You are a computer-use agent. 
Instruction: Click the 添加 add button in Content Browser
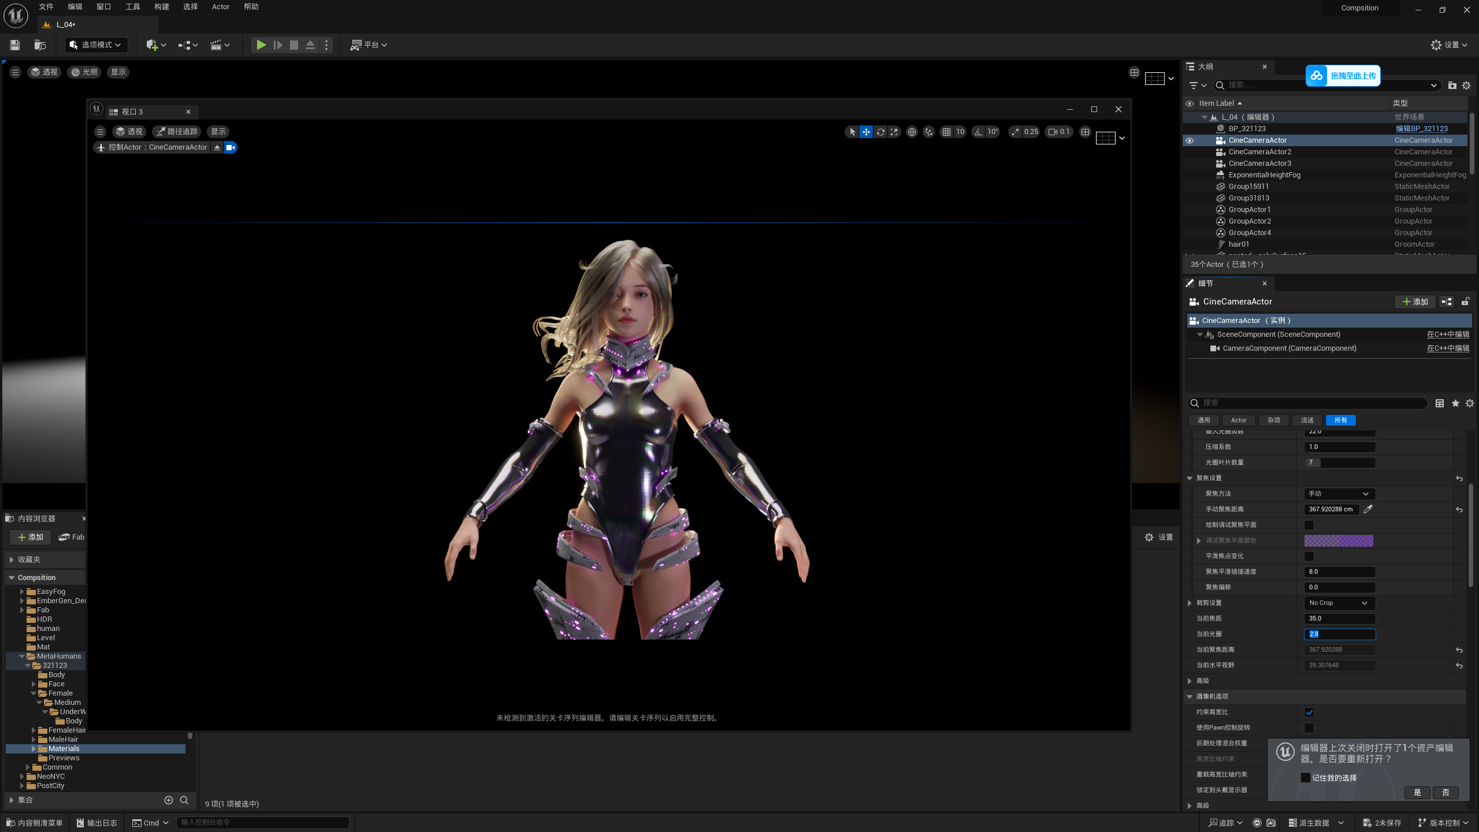(31, 537)
